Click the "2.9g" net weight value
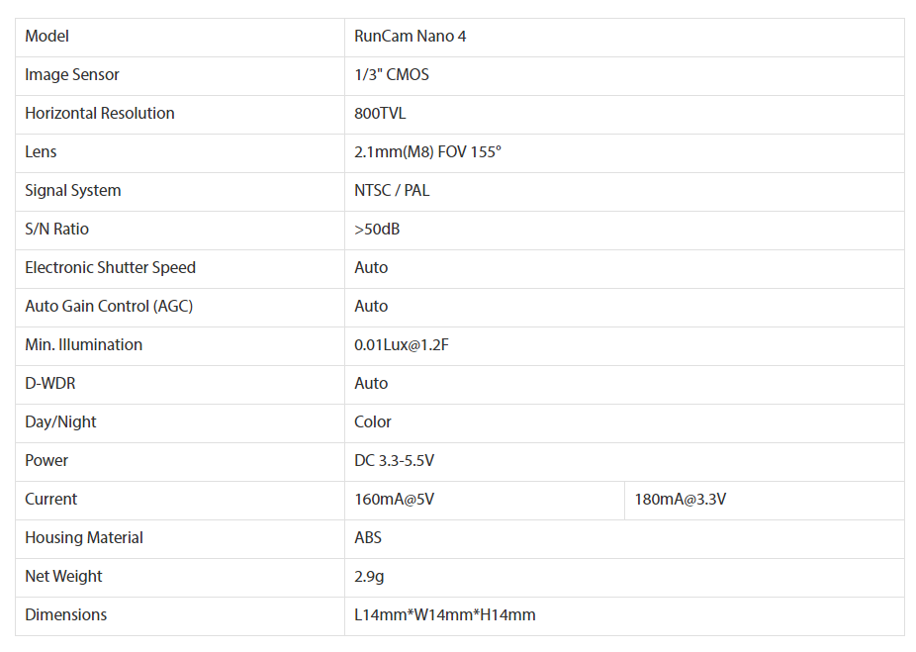Screen dimensions: 916x652 click(370, 577)
